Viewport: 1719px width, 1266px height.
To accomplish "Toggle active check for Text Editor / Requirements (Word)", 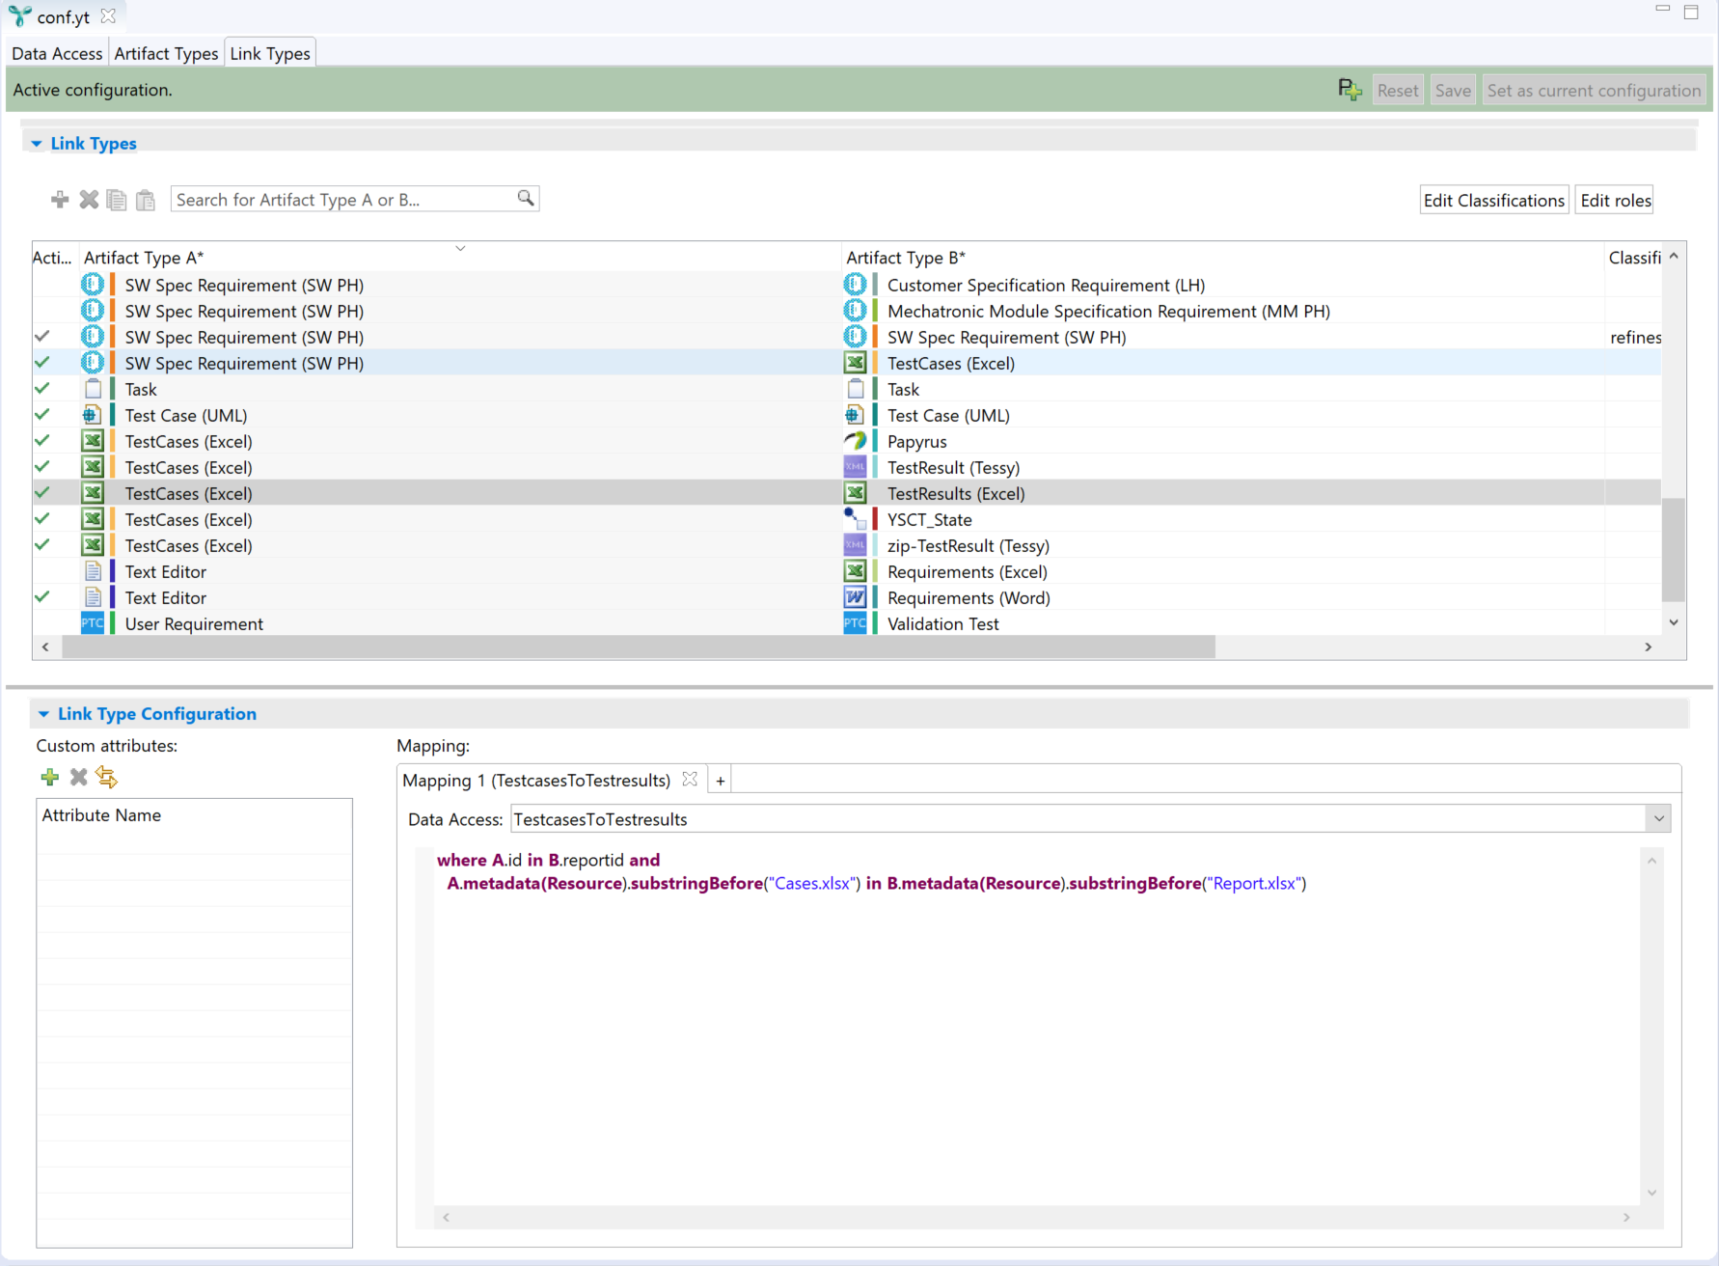I will pyautogui.click(x=42, y=597).
